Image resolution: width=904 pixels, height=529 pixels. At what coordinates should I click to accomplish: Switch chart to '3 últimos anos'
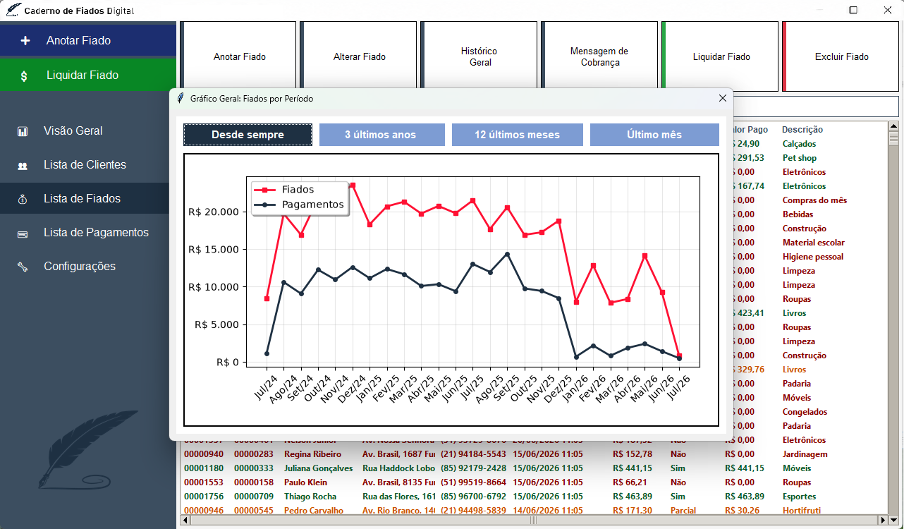click(381, 135)
